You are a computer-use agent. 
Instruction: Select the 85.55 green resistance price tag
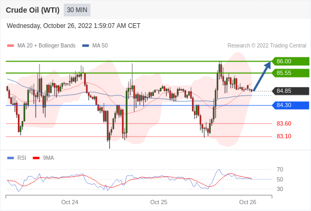290,73
